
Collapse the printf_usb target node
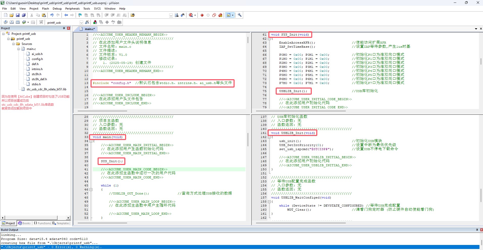(x=9, y=39)
